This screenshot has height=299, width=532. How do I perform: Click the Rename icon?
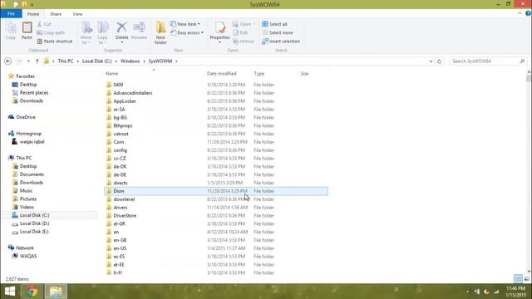coord(139,31)
